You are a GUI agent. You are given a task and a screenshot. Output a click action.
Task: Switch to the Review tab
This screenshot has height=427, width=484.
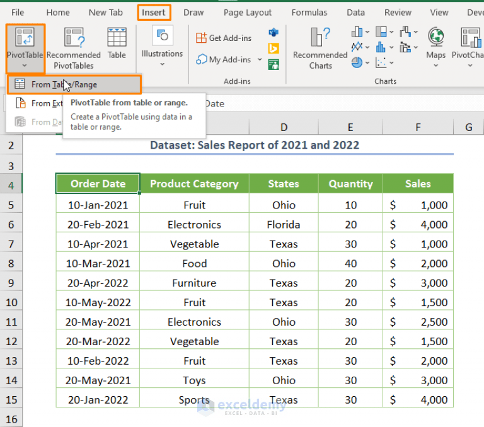(x=398, y=13)
